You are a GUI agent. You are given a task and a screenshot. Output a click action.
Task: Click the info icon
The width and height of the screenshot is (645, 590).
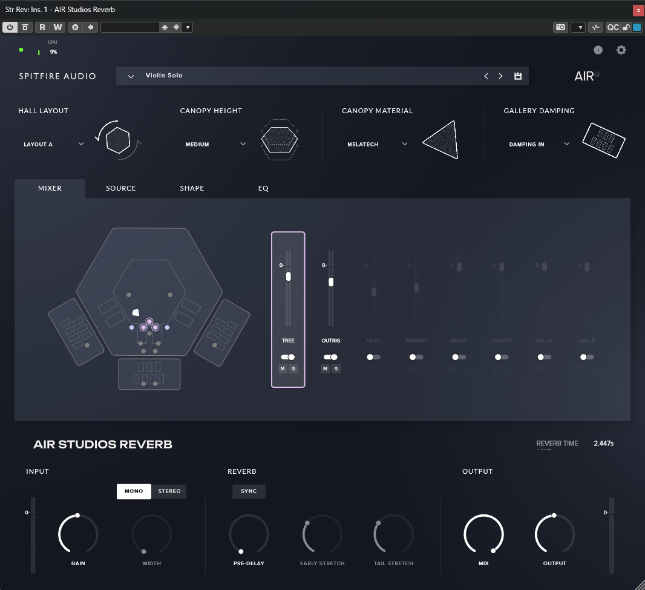point(598,50)
